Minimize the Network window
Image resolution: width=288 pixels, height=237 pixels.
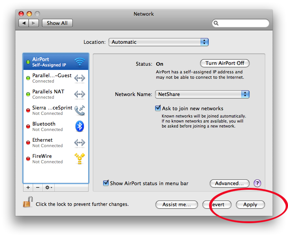tap(29, 14)
